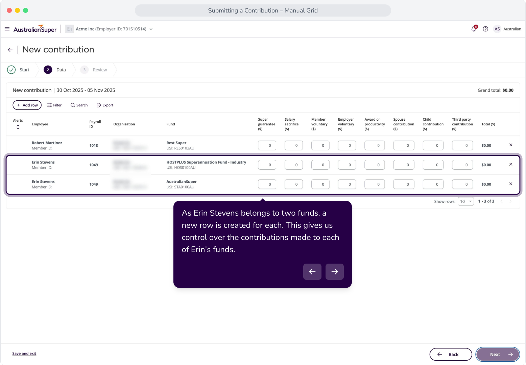Click Child contribution field for Robert Martinez

pos(433,145)
